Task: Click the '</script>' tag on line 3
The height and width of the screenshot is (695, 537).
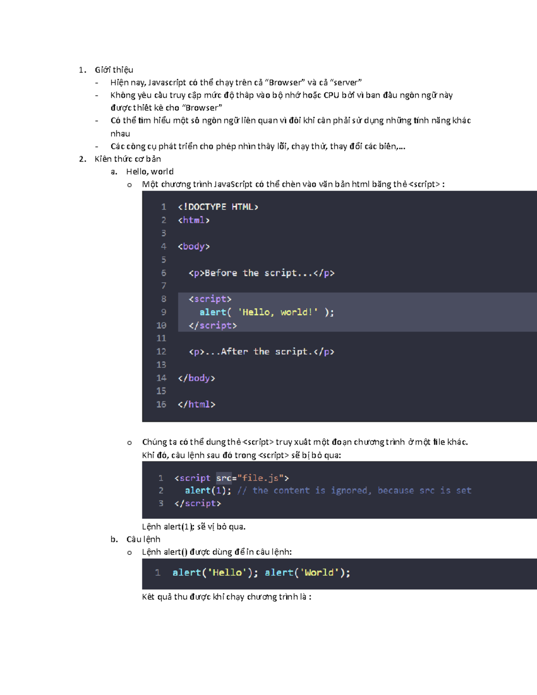Action: pos(197,503)
